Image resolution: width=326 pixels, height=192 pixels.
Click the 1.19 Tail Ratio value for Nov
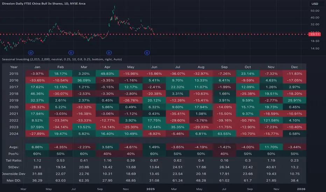coord(271,161)
